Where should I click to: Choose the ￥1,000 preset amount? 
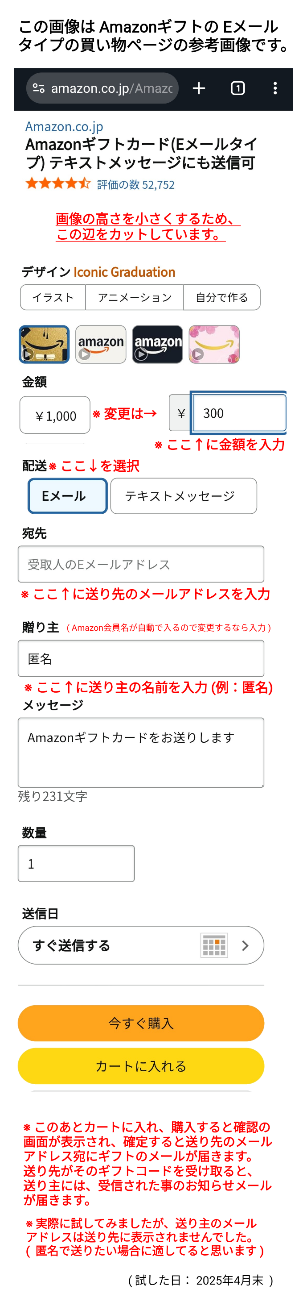pyautogui.click(x=55, y=415)
